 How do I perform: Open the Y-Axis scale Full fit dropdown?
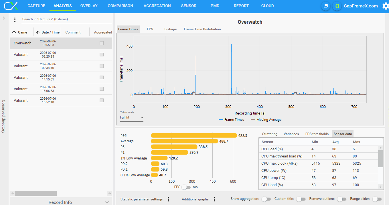pyautogui.click(x=132, y=117)
